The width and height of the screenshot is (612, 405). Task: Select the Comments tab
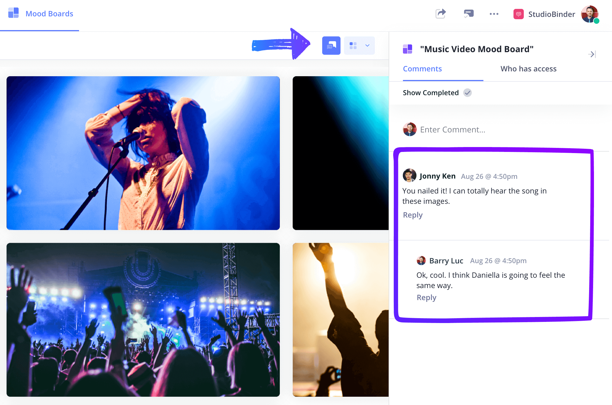tap(422, 69)
